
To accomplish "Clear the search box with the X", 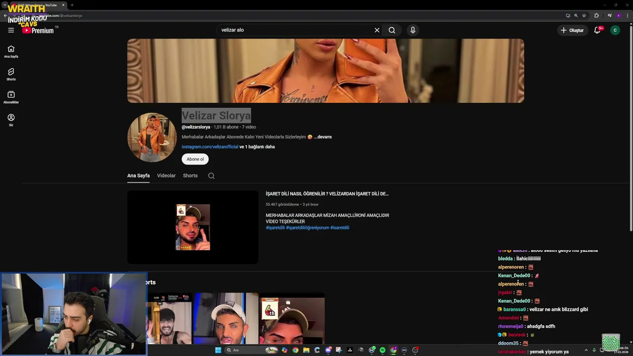I will point(377,30).
